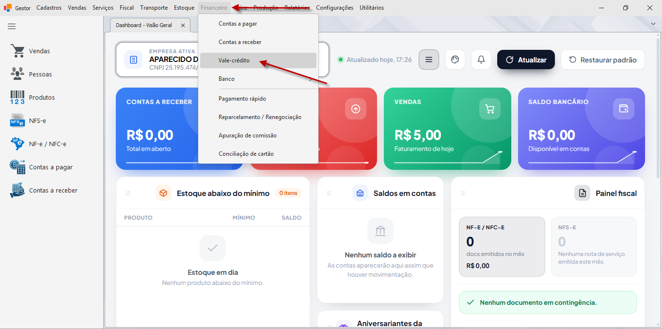Open the Cadastros menu
Viewport: 662px width, 329px height.
click(x=49, y=8)
